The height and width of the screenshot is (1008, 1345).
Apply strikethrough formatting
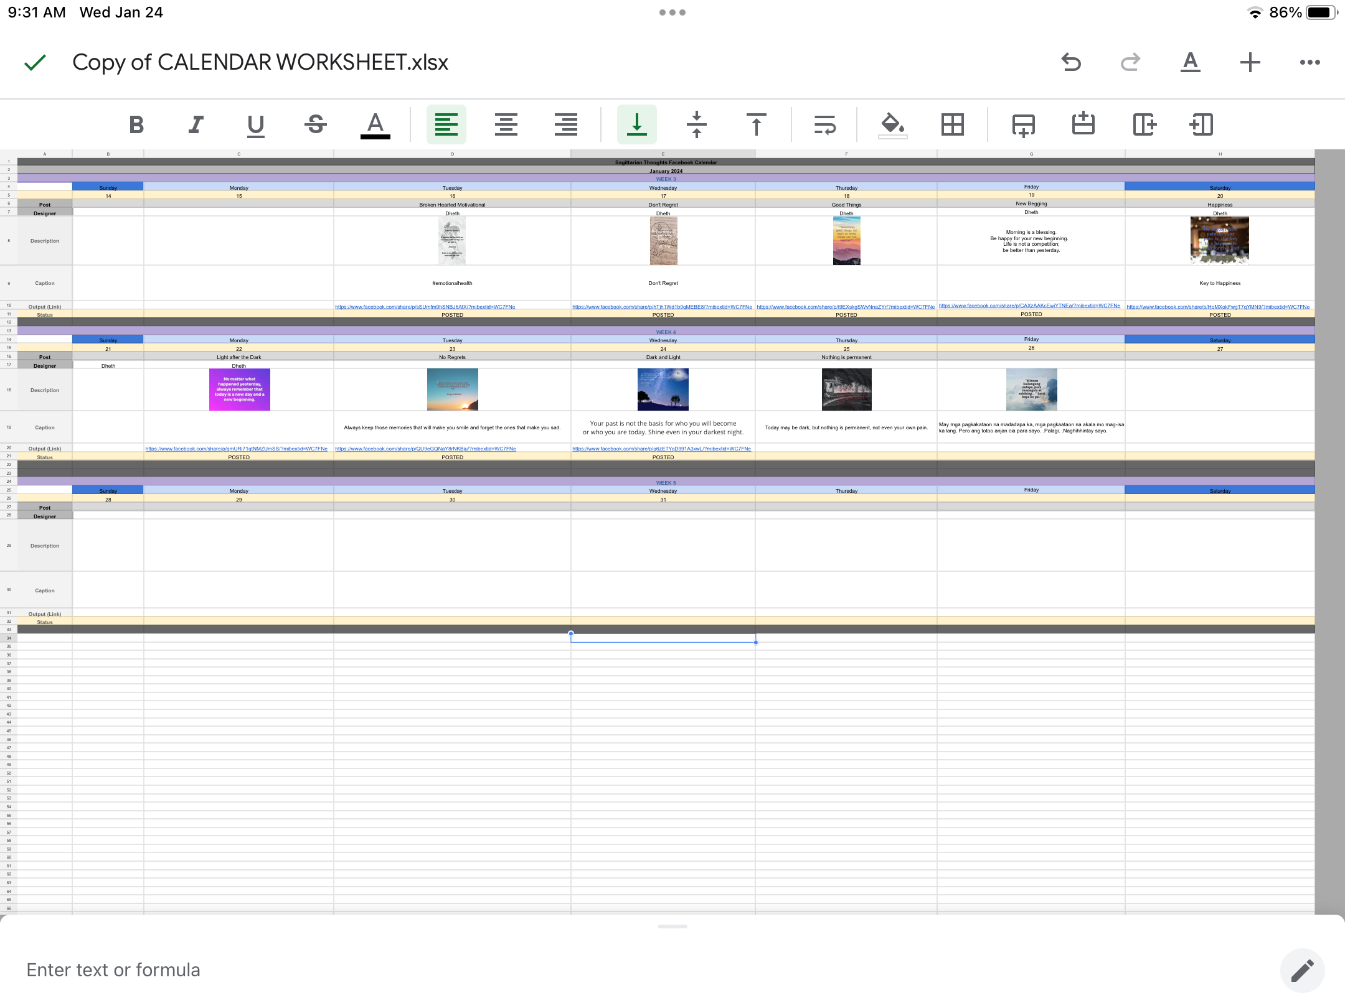tap(316, 124)
